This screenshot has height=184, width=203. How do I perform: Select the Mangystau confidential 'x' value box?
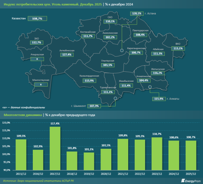41,85
